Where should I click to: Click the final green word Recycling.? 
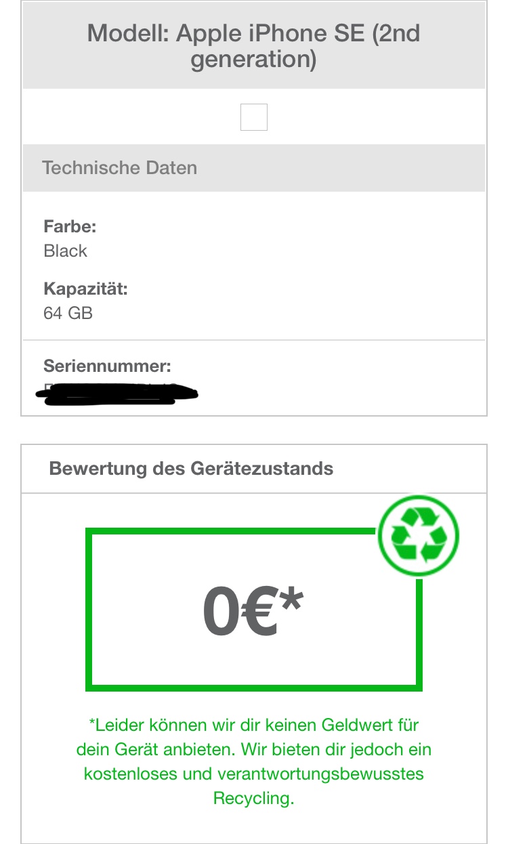(253, 798)
